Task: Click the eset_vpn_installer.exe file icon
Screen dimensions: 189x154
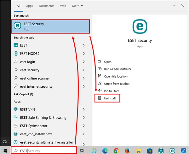Action: point(15,134)
